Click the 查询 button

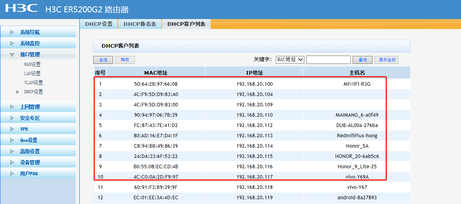(x=363, y=60)
